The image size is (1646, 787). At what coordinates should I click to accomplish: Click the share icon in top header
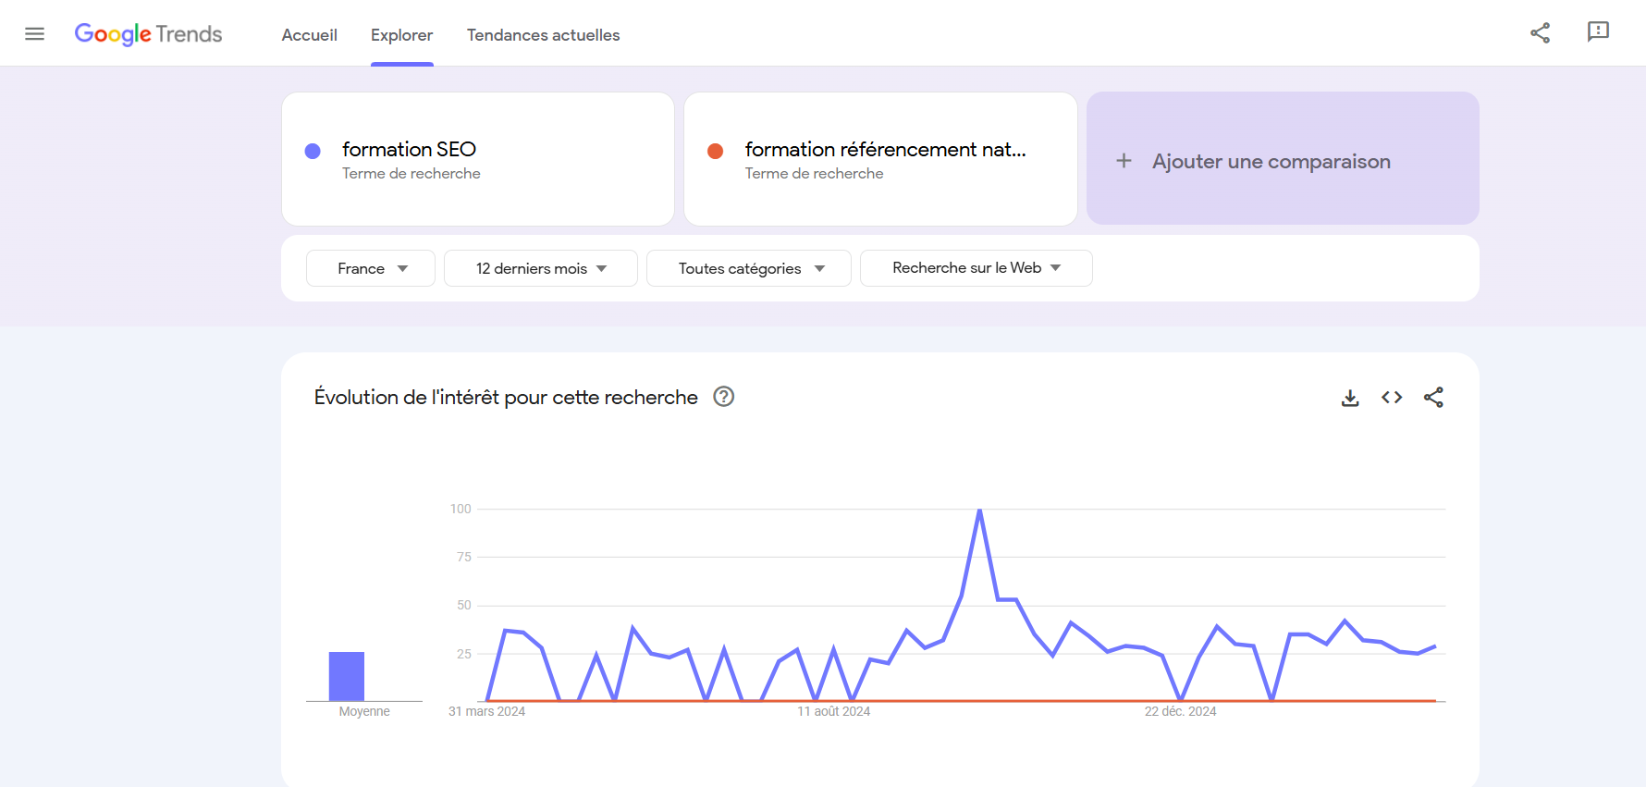click(1540, 33)
